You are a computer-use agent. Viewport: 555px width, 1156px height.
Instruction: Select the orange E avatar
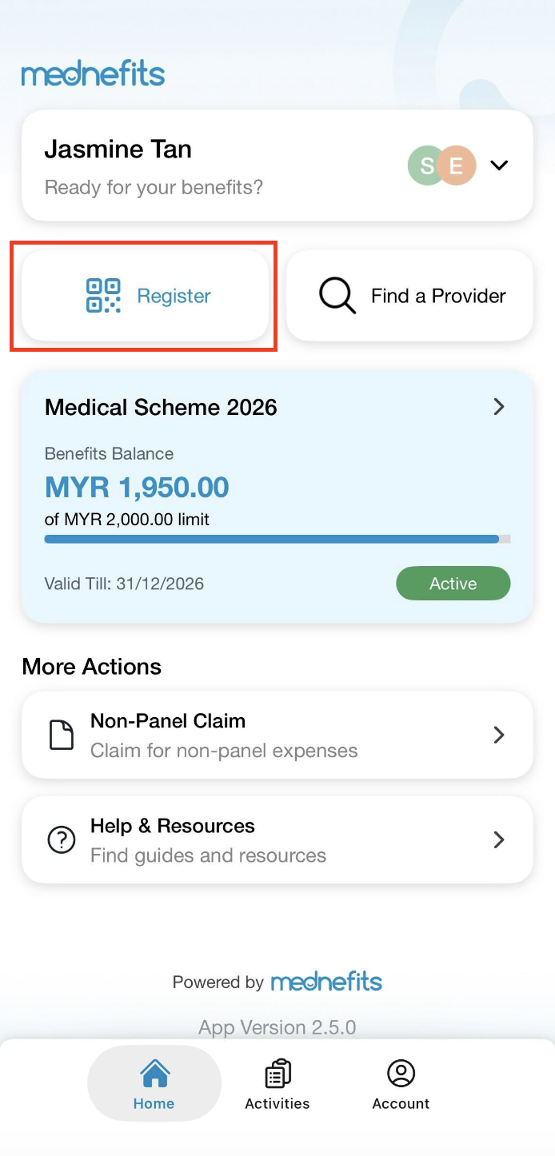[x=457, y=165]
